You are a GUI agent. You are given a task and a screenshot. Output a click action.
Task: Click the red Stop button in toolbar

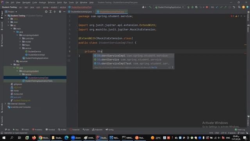[x=207, y=7]
